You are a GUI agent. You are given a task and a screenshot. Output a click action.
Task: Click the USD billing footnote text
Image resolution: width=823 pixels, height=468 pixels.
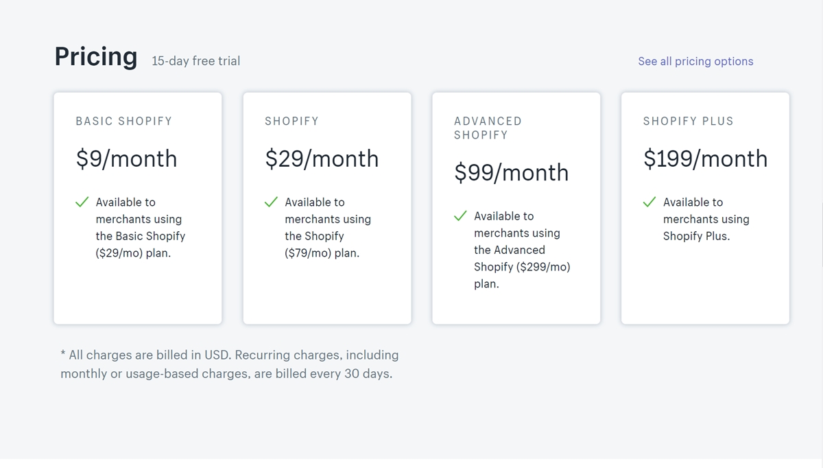tap(230, 364)
